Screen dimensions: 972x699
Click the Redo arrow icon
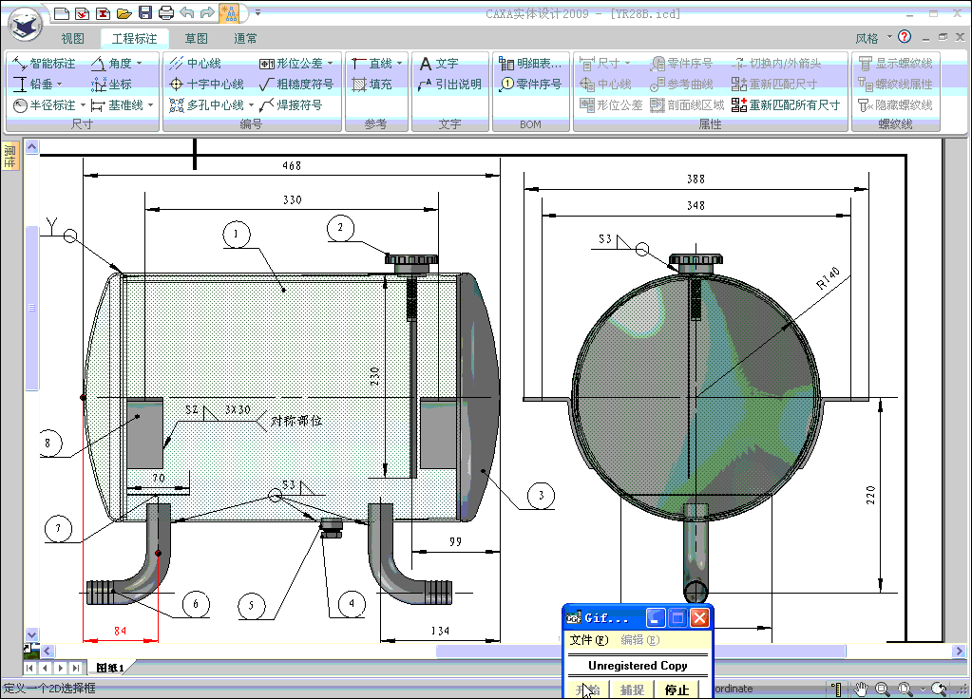point(207,11)
